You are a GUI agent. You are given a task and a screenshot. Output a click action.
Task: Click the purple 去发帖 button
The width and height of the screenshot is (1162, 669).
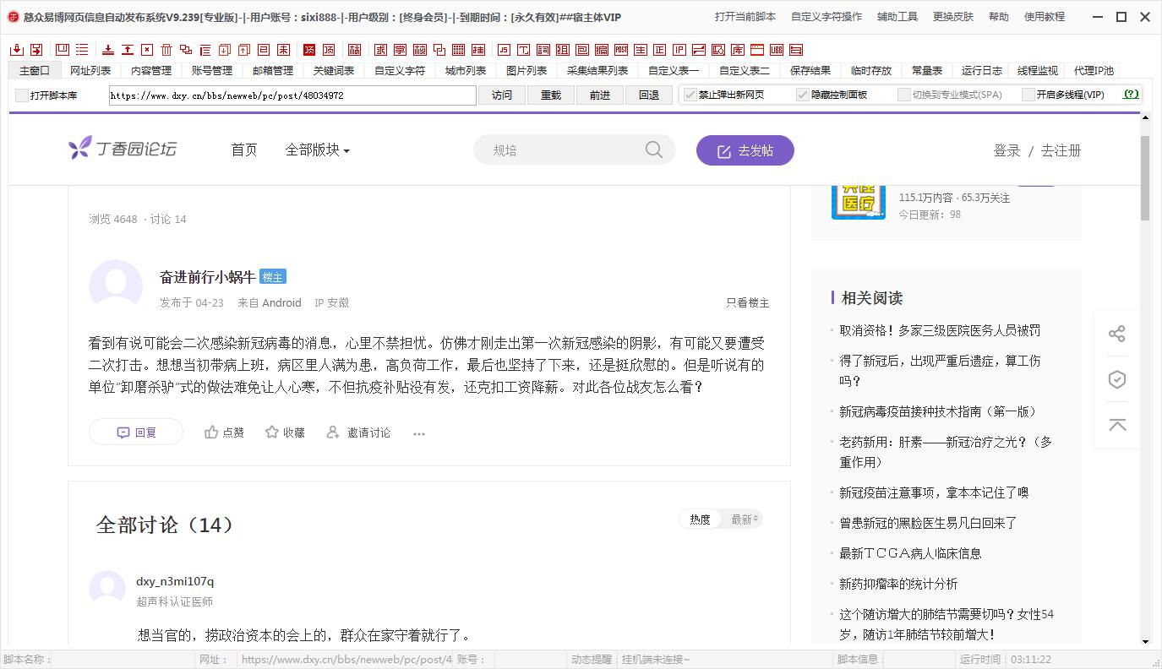pyautogui.click(x=745, y=150)
